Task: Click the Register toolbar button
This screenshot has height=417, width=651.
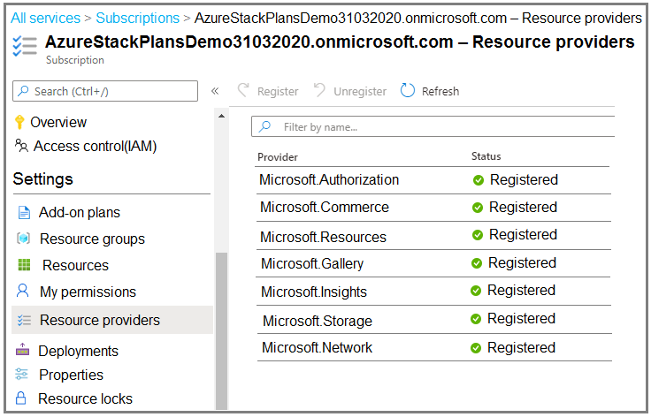Action: tap(268, 91)
